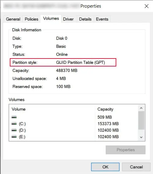
Task: Select the drive icon for volume C:
Action: pyautogui.click(x=14, y=124)
